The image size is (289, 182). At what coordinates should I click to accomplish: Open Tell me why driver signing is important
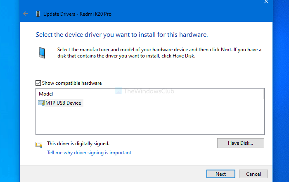pyautogui.click(x=89, y=153)
